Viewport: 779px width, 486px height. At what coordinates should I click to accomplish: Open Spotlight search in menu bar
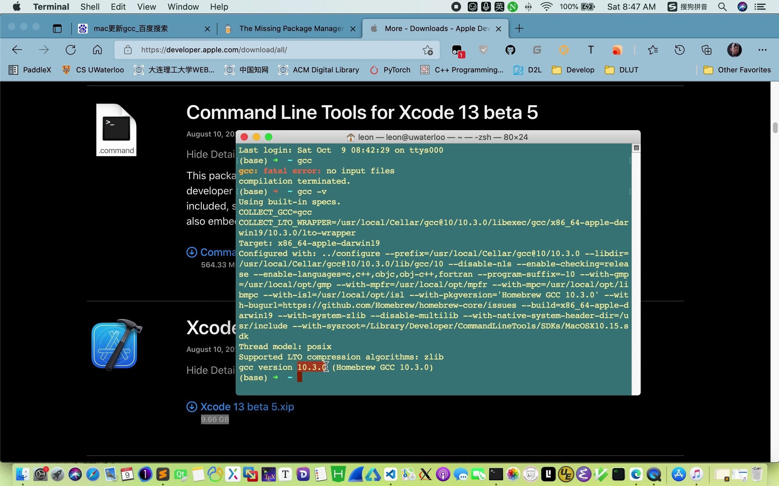(722, 7)
